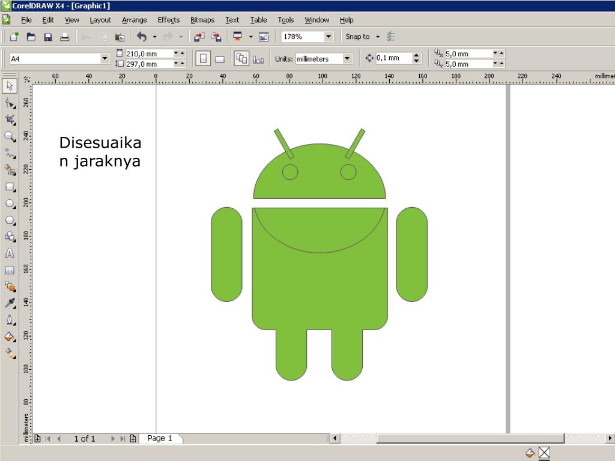Create a new document
Viewport: 615px width, 461px height.
pyautogui.click(x=14, y=37)
